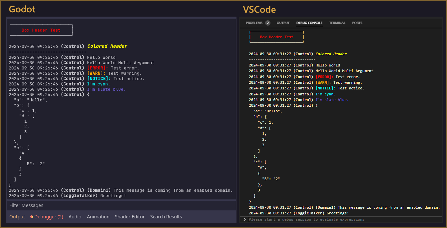Click the chevron prompt icon in the debug console
The height and width of the screenshot is (228, 447).
click(x=244, y=219)
